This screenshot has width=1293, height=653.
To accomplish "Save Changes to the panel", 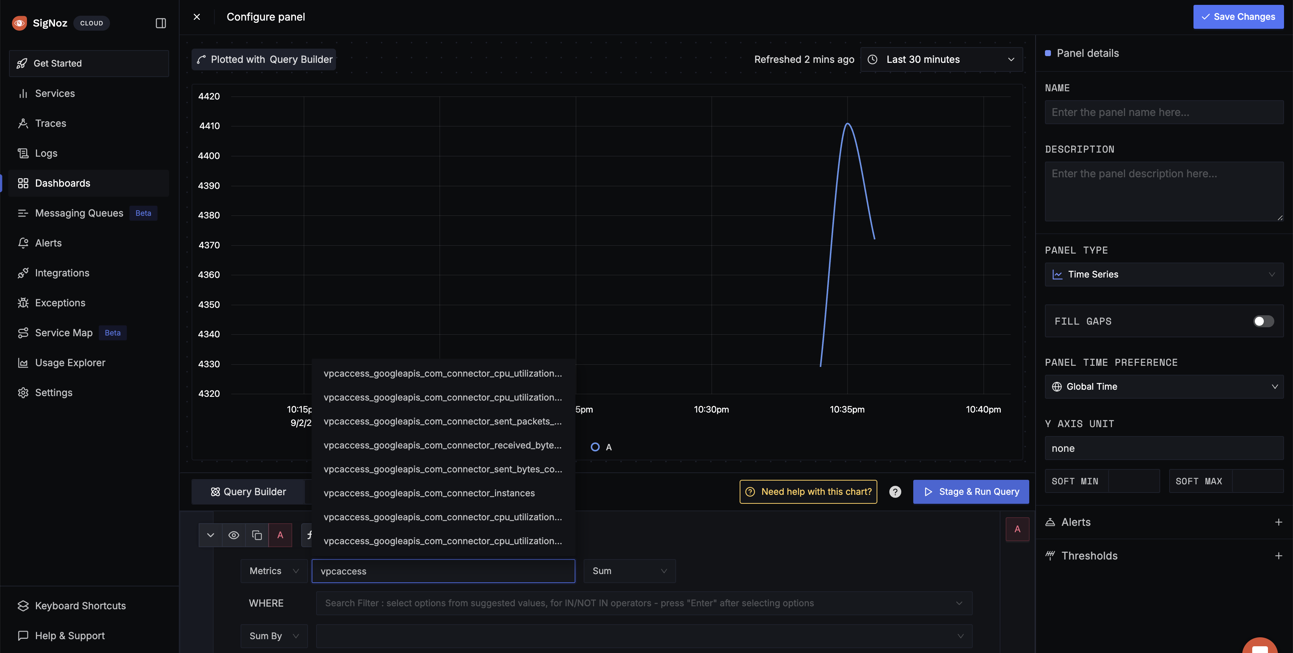I will 1238,16.
